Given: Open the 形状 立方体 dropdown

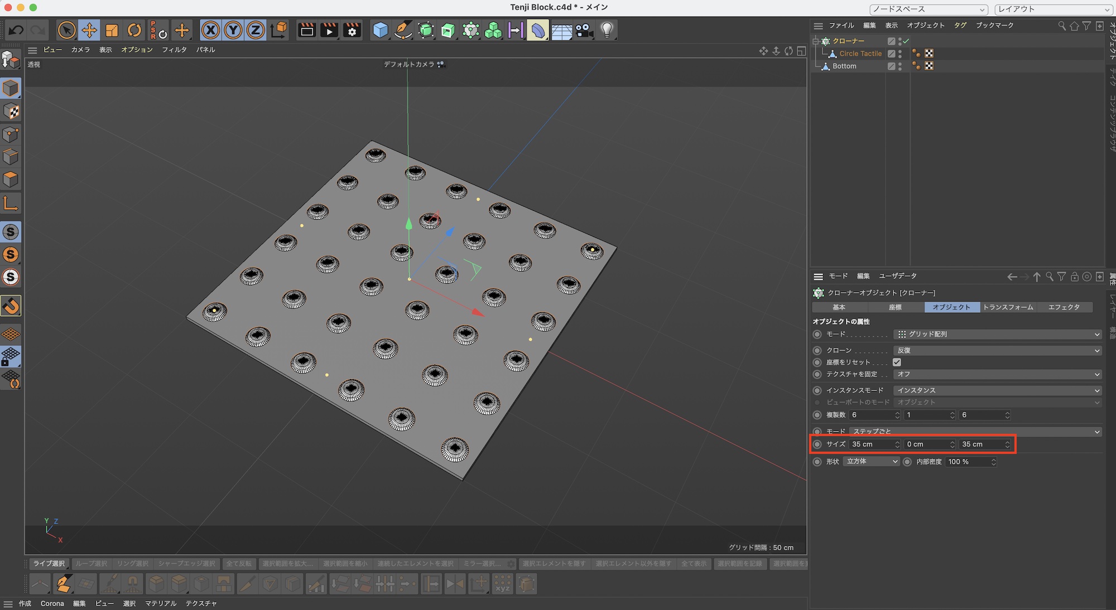Looking at the screenshot, I should pos(872,462).
